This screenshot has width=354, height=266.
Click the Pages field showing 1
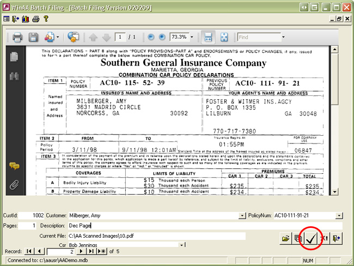27,226
